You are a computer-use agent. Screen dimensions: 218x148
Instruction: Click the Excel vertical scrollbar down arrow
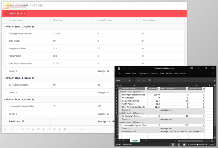point(215,138)
